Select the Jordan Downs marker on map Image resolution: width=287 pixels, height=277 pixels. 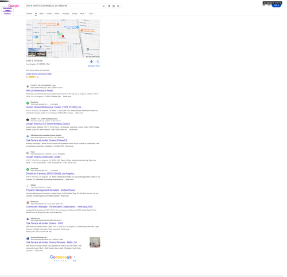[x=58, y=32]
